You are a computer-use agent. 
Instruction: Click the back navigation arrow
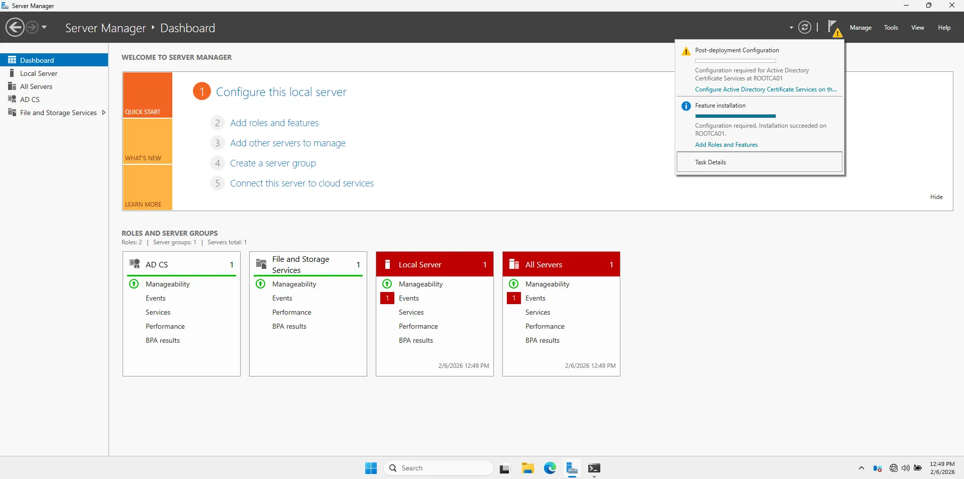(15, 27)
